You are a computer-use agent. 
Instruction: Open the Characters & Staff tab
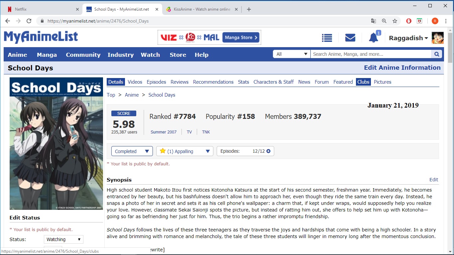274,82
